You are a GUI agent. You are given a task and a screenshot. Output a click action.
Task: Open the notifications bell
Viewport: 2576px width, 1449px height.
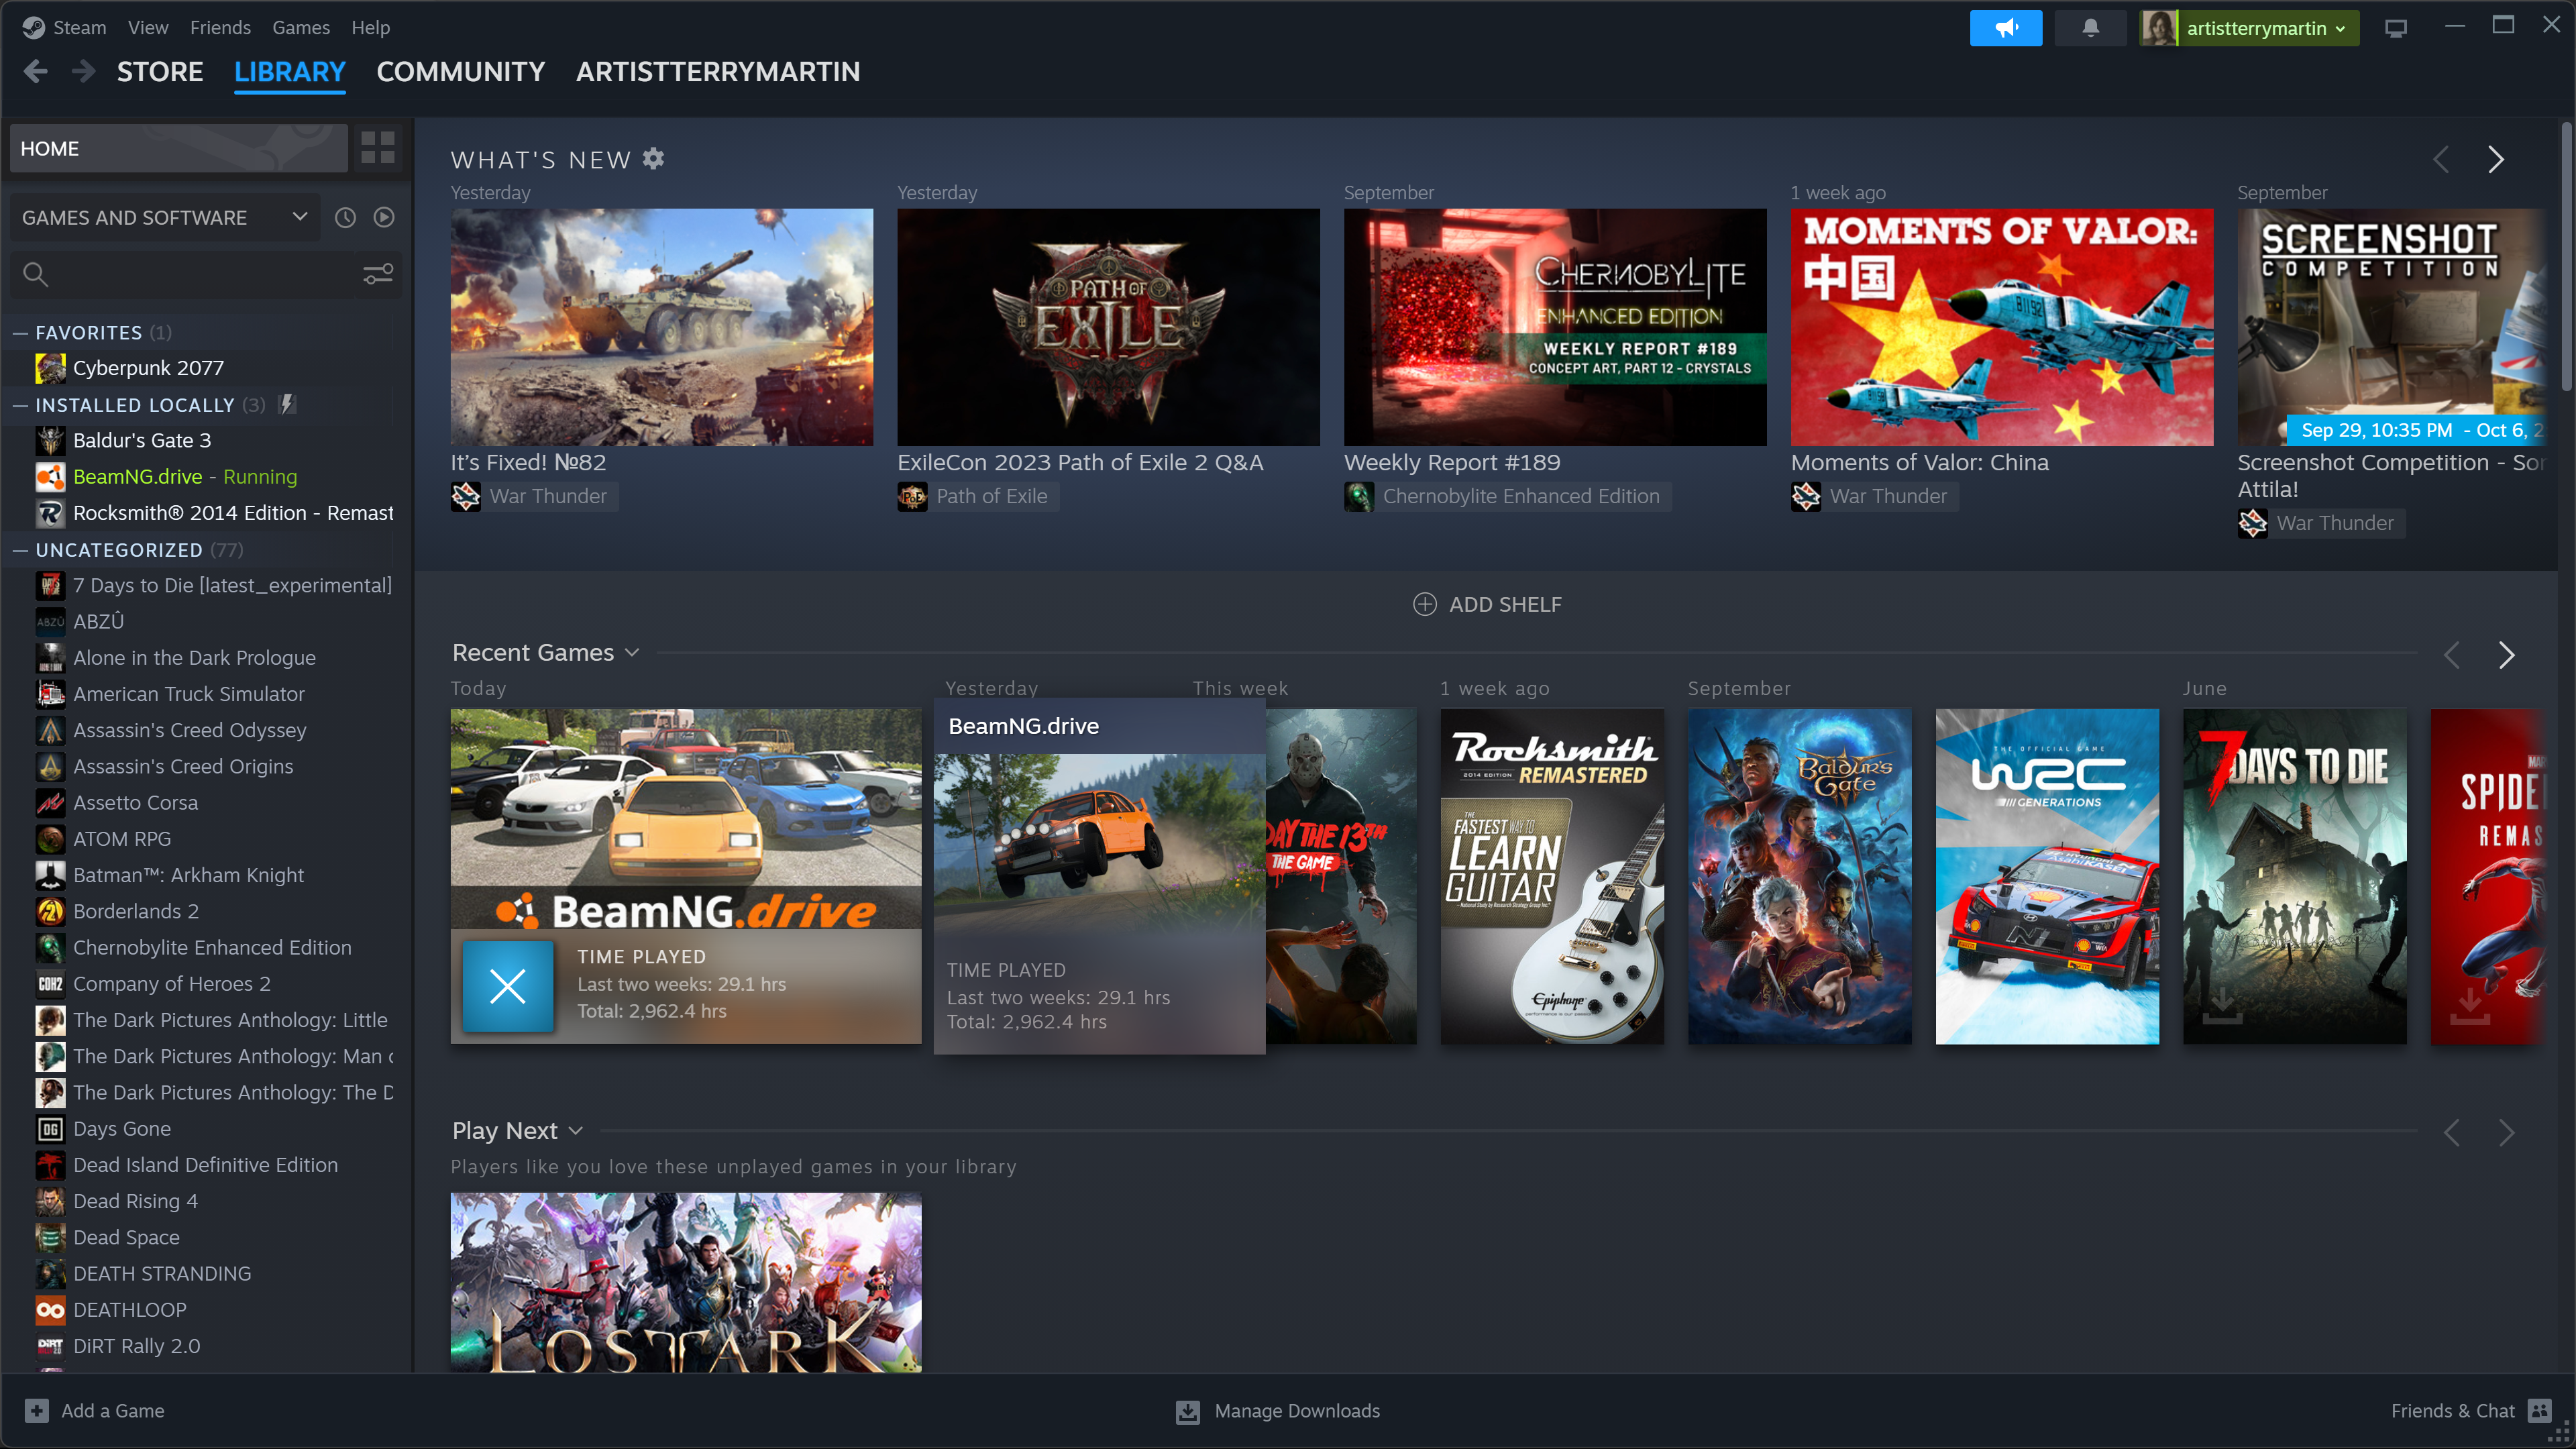[x=2090, y=28]
